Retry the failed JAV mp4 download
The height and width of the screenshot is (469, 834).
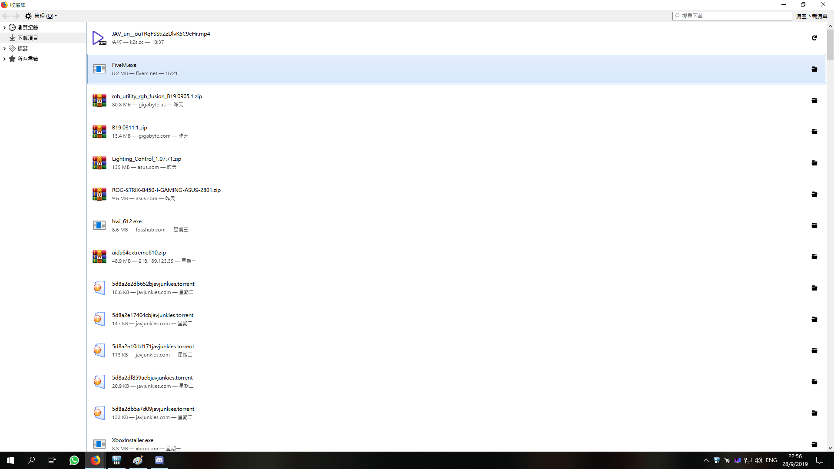coord(814,38)
